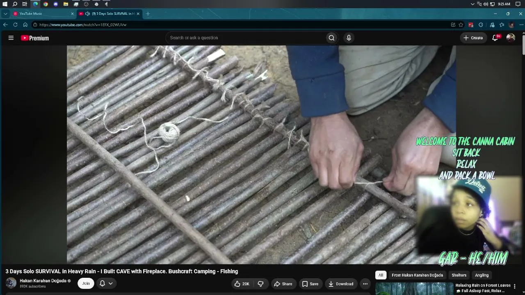Close the 3 Days Solo SURVIVAL tab
Screen dimensions: 525x295
pyautogui.click(x=138, y=14)
